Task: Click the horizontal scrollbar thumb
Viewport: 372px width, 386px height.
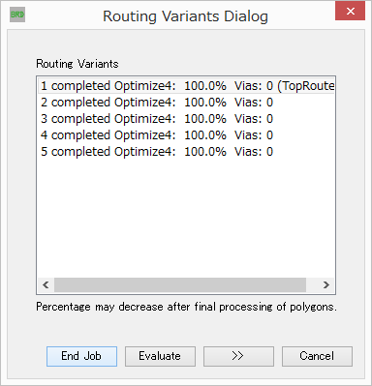Action: (180, 285)
